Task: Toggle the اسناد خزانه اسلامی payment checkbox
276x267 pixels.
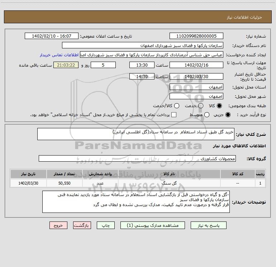Action: 174,115
